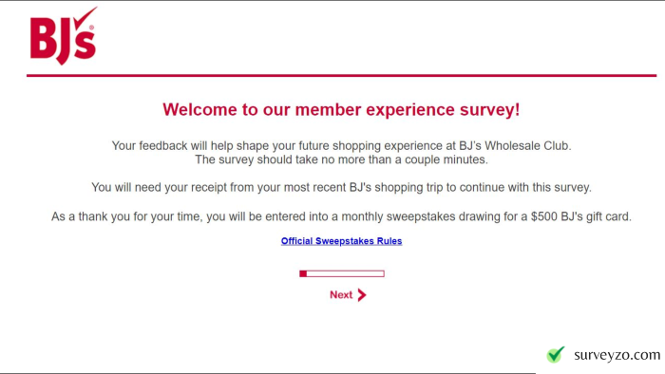Click the "BJ's Wholesale Club" words in text
The height and width of the screenshot is (374, 665).
[514, 145]
